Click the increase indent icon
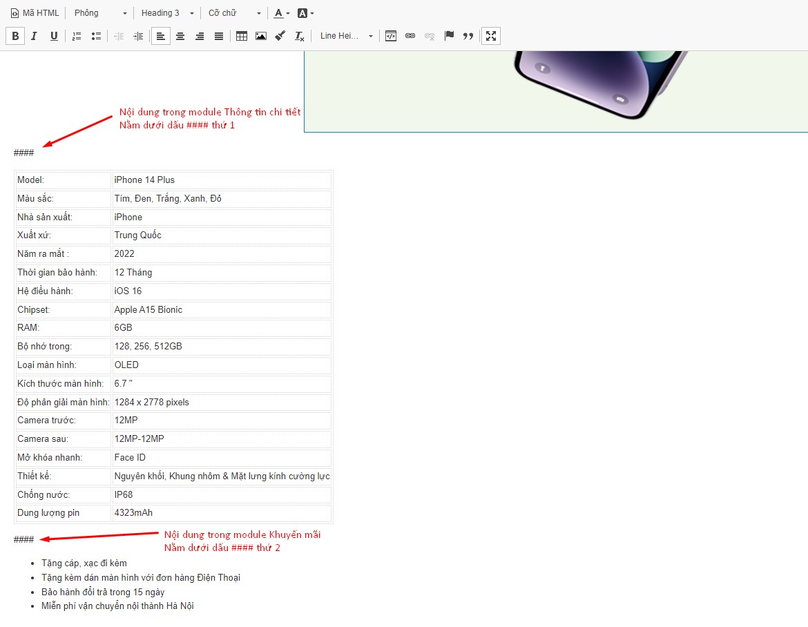This screenshot has height=627, width=808. [x=138, y=36]
